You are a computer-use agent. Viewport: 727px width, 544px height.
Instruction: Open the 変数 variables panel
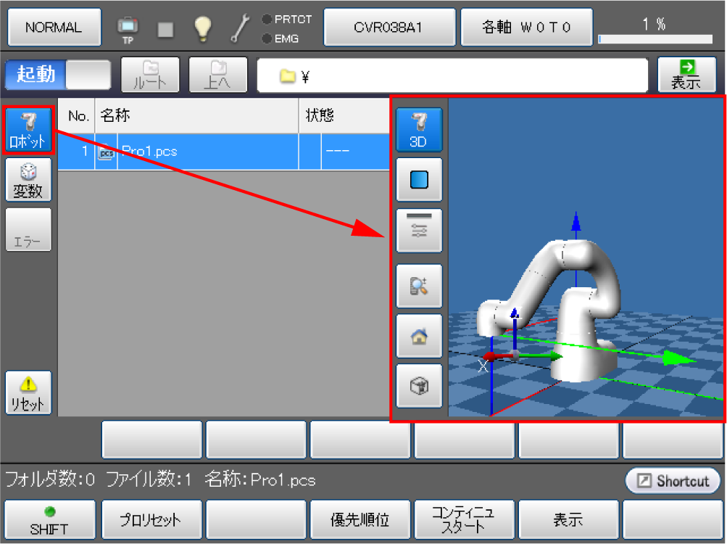coord(28,180)
